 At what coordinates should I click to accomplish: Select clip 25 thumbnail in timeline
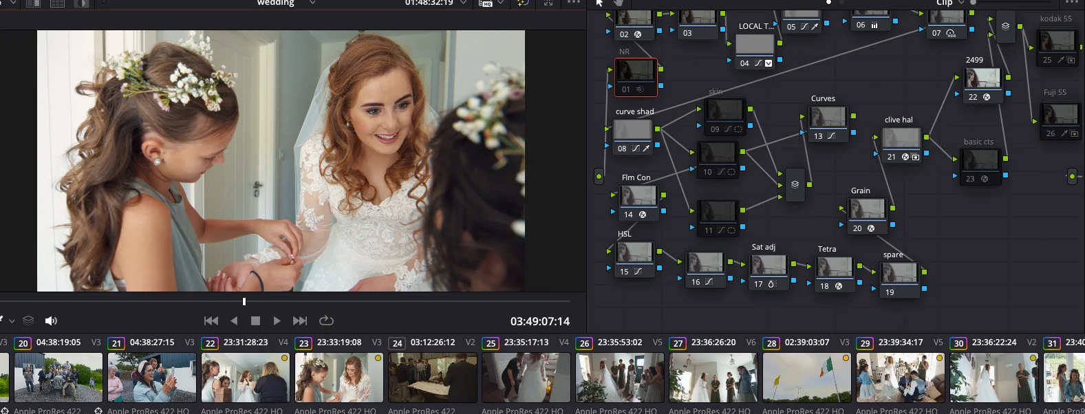pos(526,378)
